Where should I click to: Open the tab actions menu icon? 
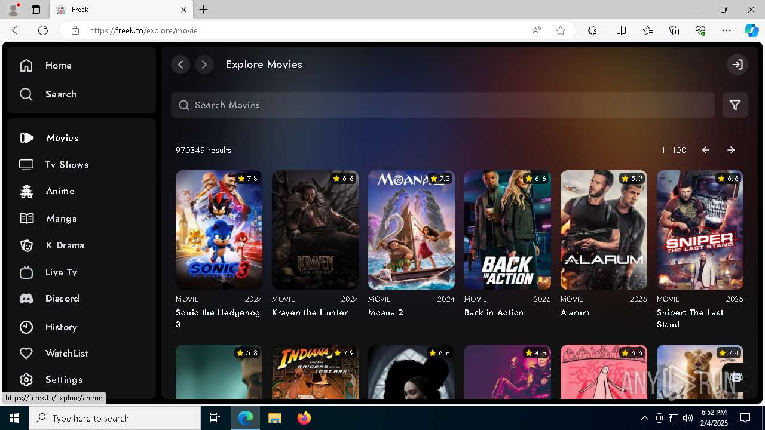point(36,10)
